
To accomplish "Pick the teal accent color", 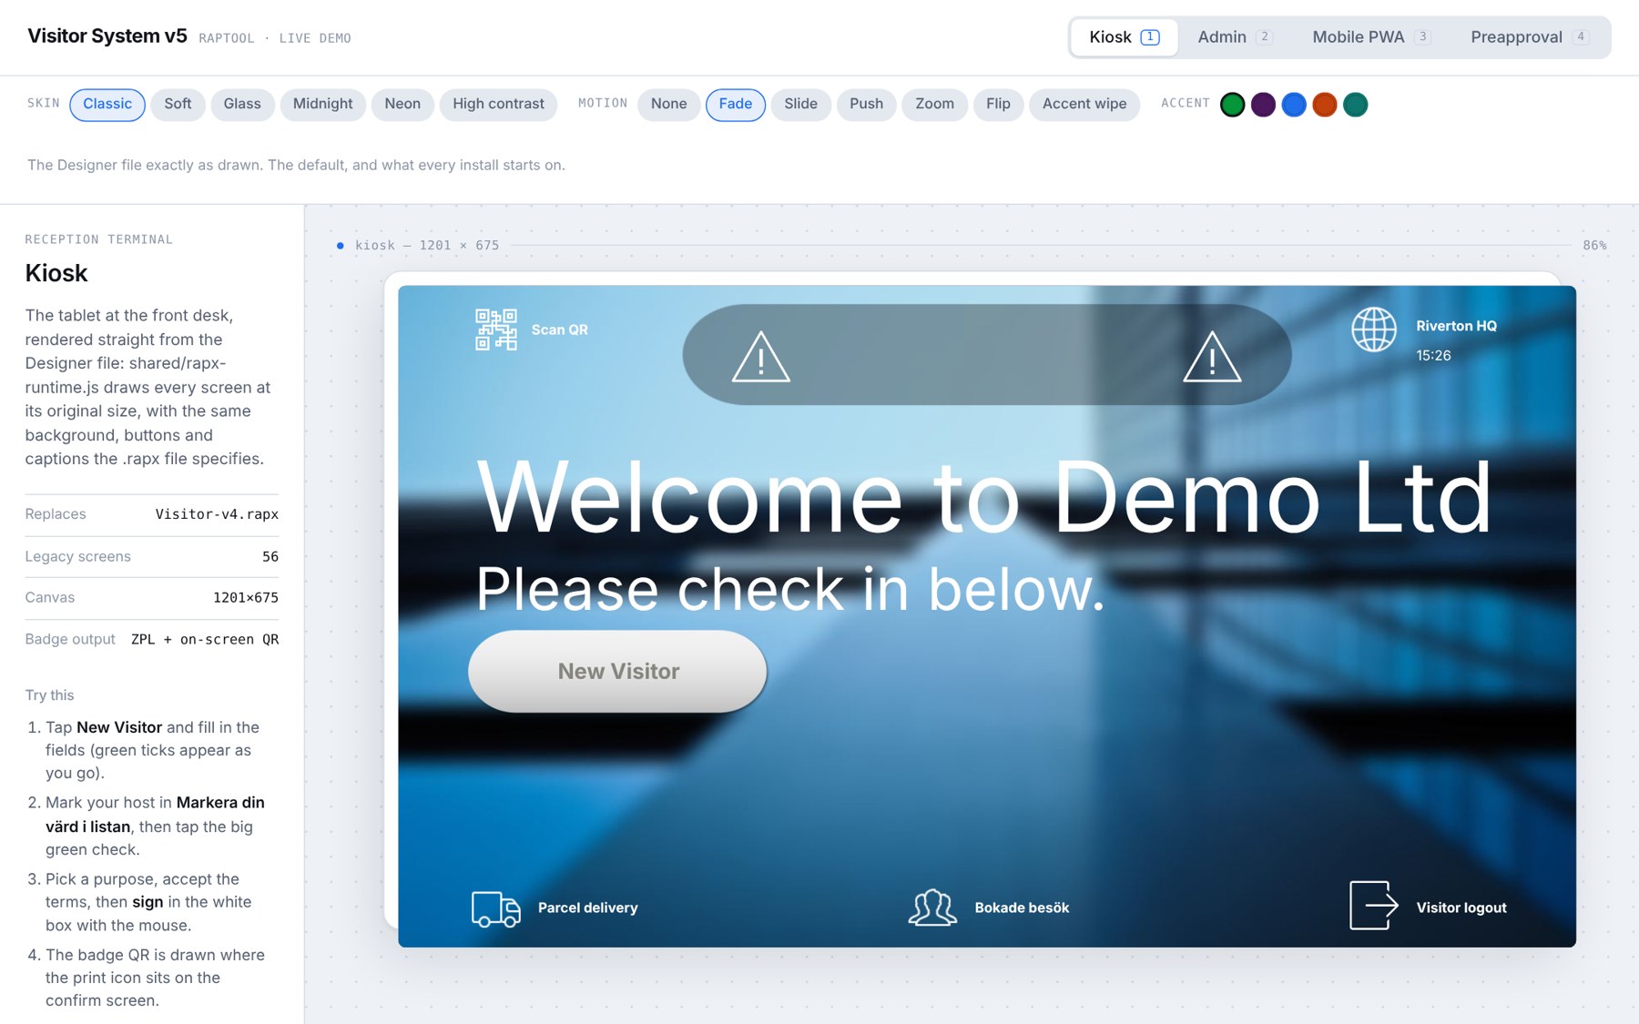I will (1356, 105).
